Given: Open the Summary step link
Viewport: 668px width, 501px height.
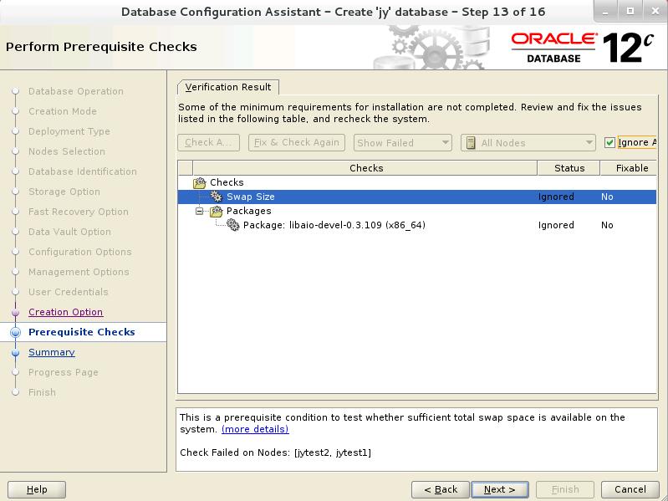Looking at the screenshot, I should point(52,352).
